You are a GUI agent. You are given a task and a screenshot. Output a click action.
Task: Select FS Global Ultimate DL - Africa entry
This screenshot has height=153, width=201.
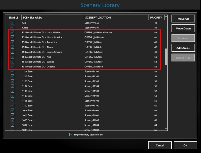tap(37, 47)
